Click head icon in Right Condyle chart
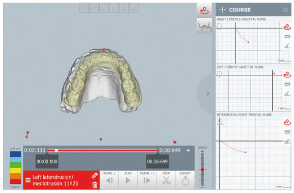This screenshot has width=294, height=193. pyautogui.click(x=219, y=26)
